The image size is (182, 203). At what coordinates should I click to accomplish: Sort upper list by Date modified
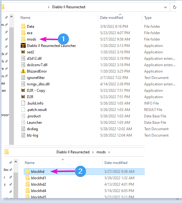[x=111, y=18]
